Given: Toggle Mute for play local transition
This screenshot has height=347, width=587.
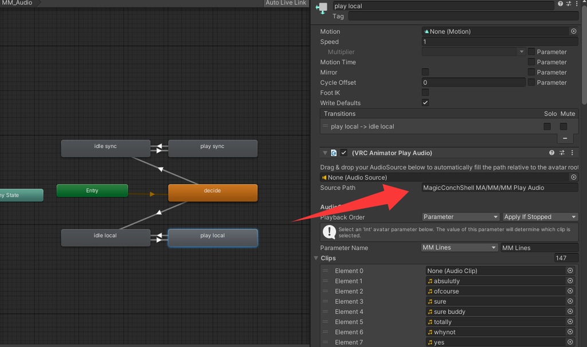Looking at the screenshot, I should coord(563,127).
